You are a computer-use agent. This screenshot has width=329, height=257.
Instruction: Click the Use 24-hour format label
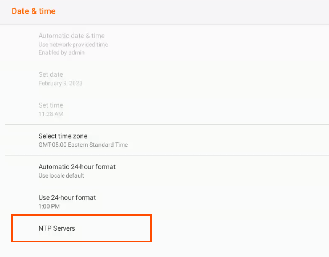click(x=67, y=197)
